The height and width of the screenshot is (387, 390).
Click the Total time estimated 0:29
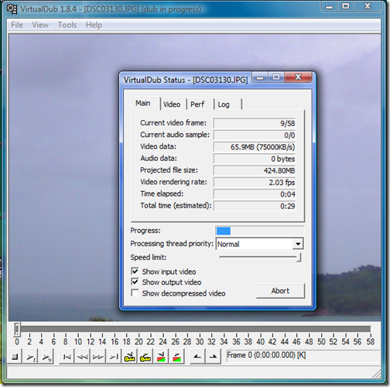tap(255, 206)
